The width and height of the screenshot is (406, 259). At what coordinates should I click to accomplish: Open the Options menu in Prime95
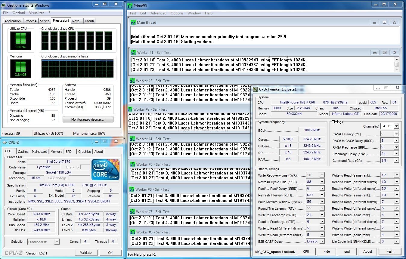coord(177,13)
